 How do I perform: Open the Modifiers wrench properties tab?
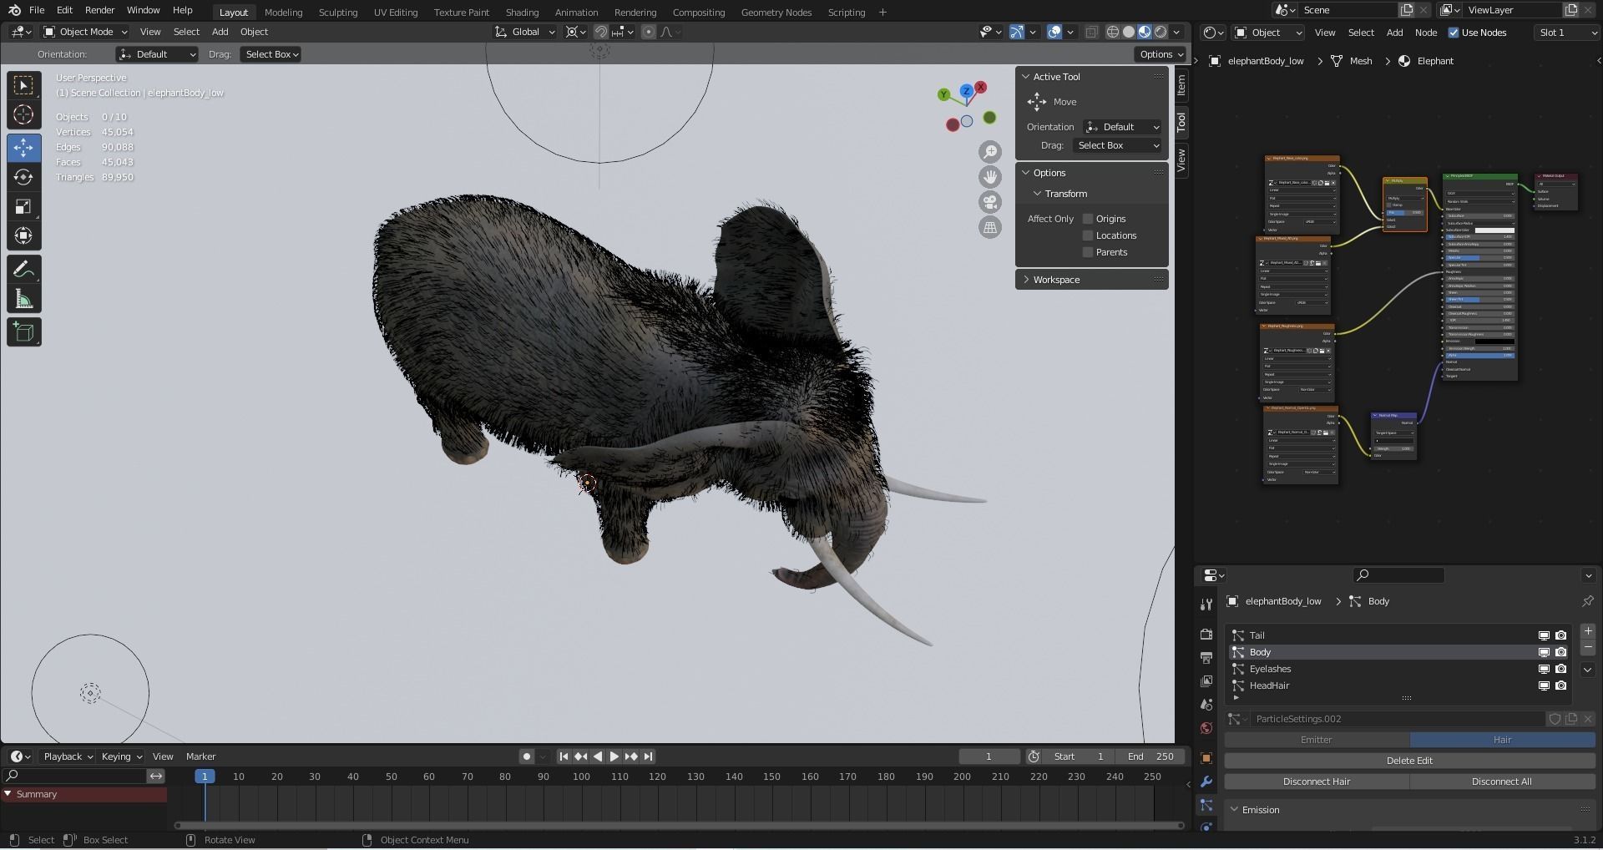(x=1206, y=782)
